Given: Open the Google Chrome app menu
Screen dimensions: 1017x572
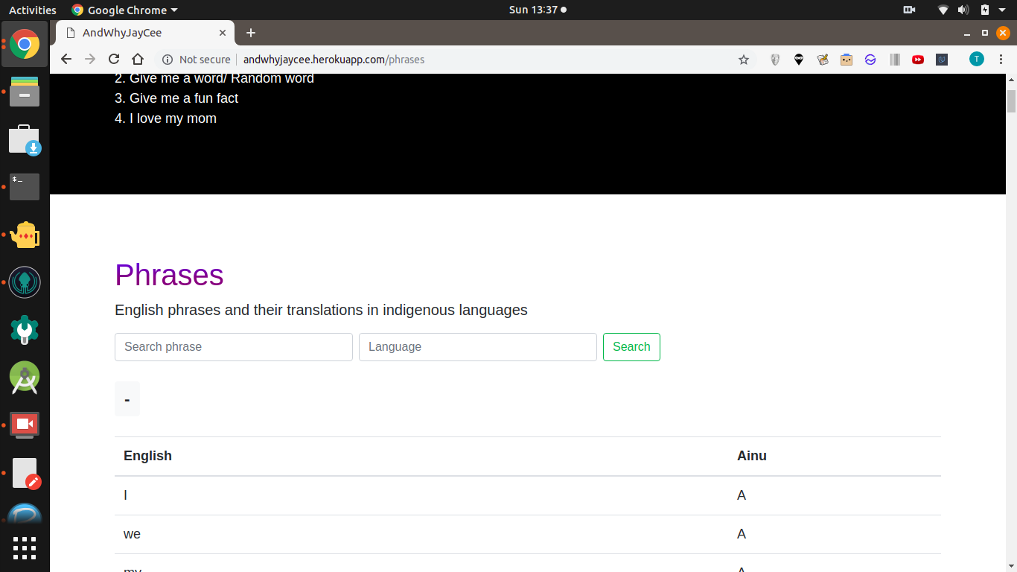Looking at the screenshot, I should pyautogui.click(x=124, y=10).
